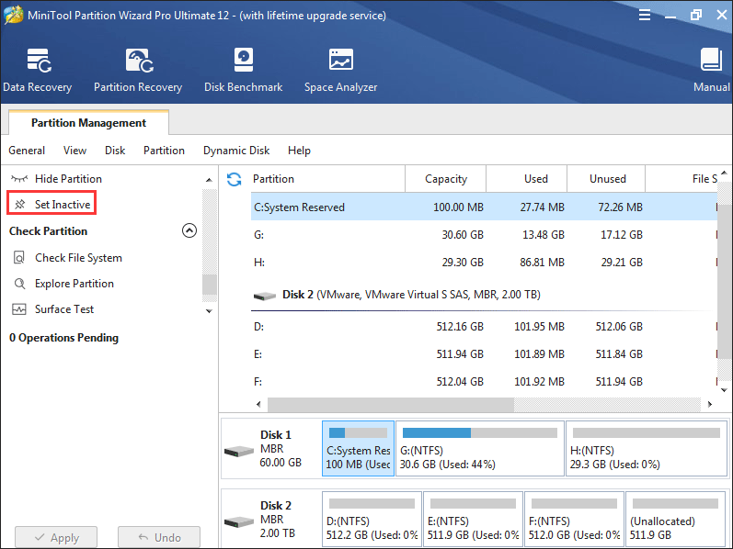This screenshot has height=549, width=733.
Task: Select the F: partition row
Action: [484, 381]
